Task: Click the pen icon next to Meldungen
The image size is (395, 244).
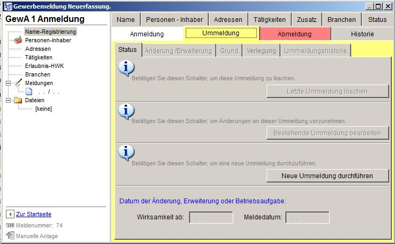Action: (x=18, y=83)
